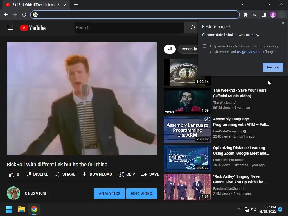Close the RickRoll tab
The width and height of the screenshot is (288, 216).
[x=65, y=5]
